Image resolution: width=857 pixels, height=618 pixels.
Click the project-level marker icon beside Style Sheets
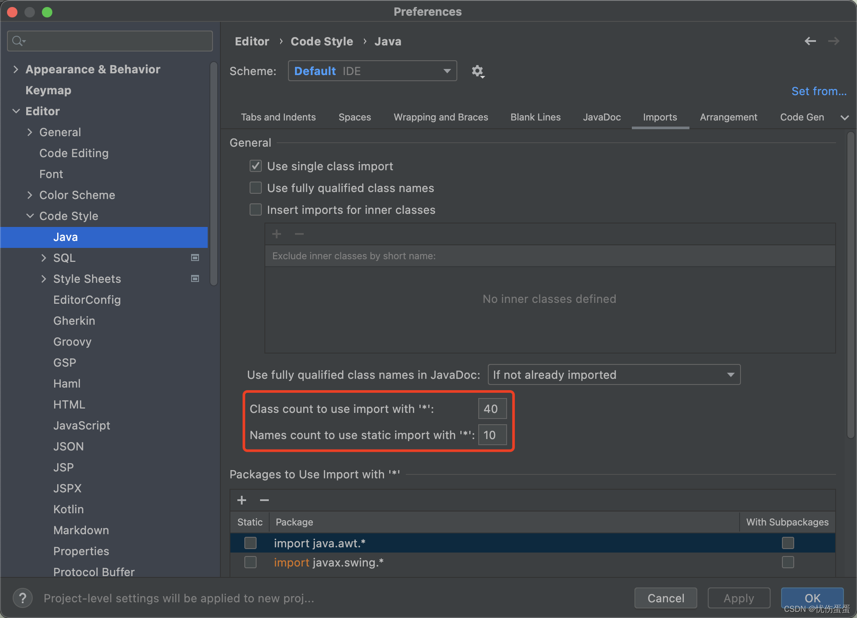[x=195, y=279]
